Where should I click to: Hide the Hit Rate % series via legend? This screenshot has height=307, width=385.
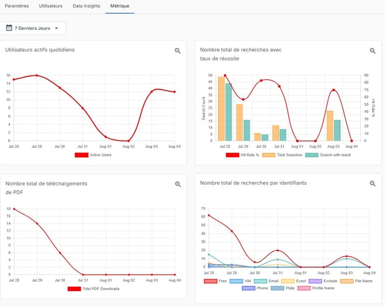[242, 155]
